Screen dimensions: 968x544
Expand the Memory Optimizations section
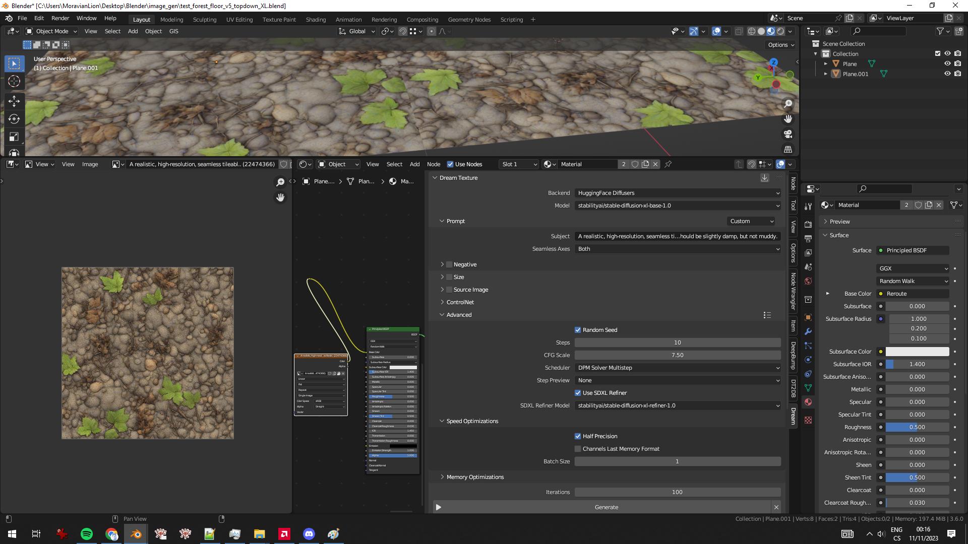pos(474,477)
